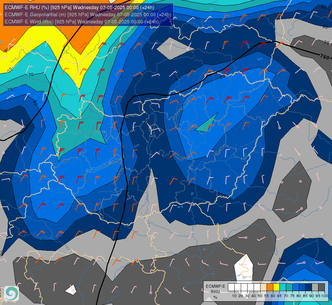This screenshot has height=305, width=332.
Task: Select legend tick label 20
Action: [x=241, y=296]
